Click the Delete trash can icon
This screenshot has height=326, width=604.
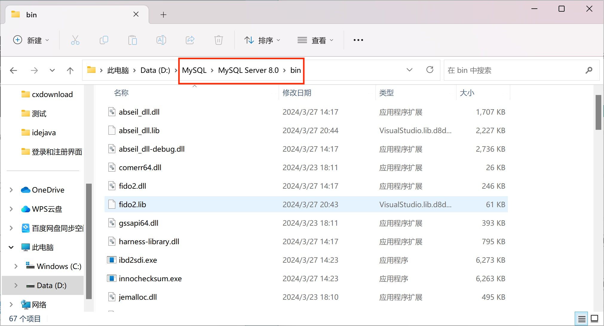(x=219, y=40)
